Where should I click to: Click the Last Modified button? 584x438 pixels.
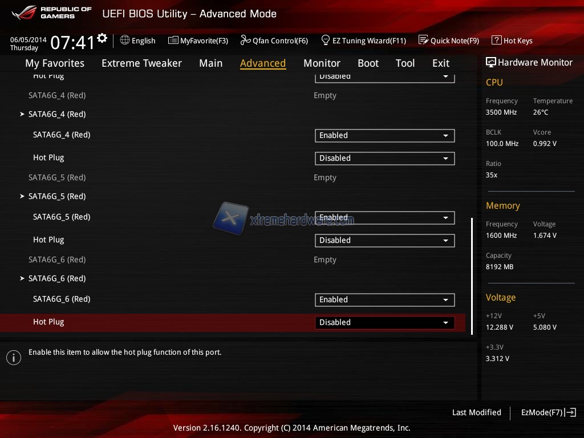[476, 412]
